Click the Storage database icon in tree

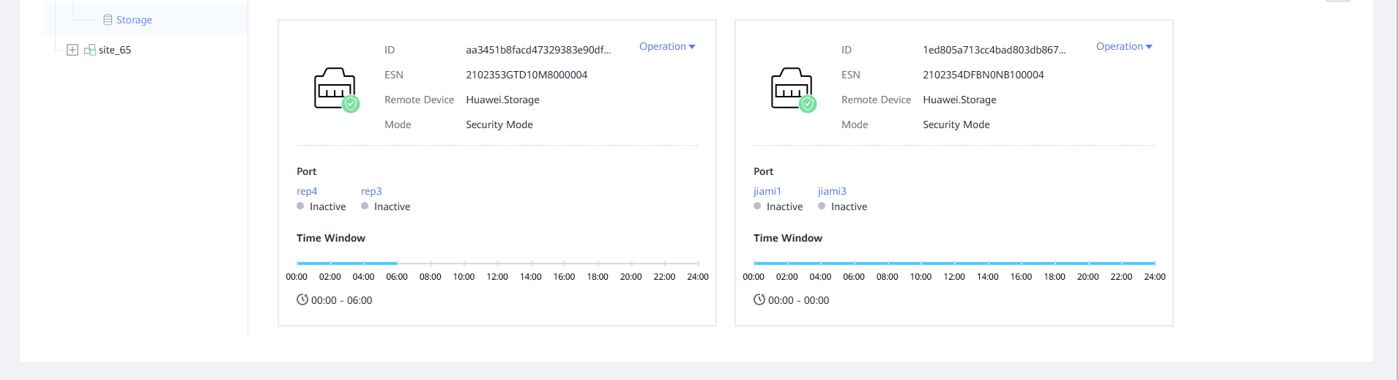(x=108, y=20)
